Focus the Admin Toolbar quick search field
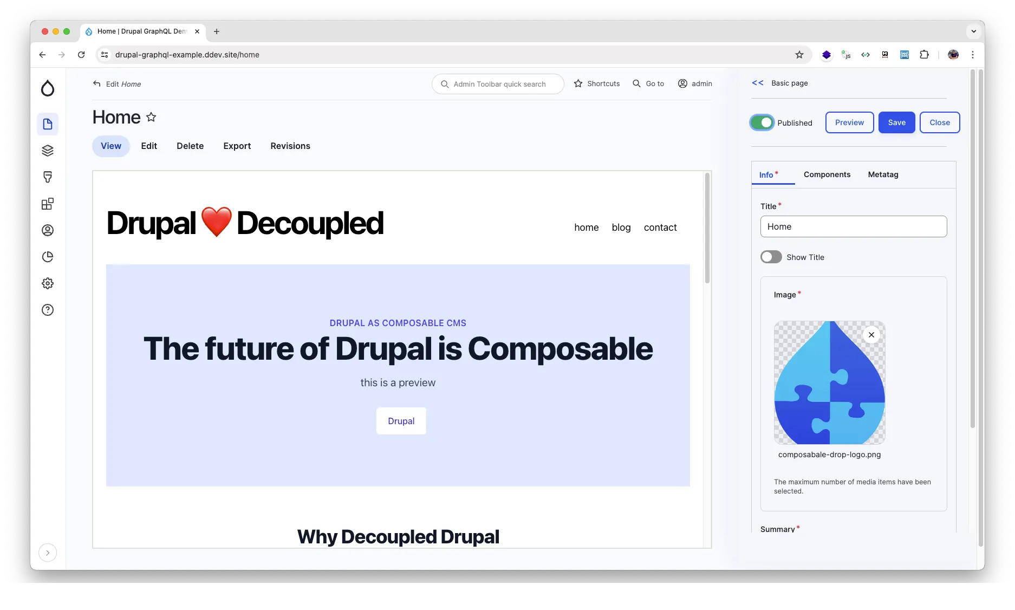 (x=498, y=84)
